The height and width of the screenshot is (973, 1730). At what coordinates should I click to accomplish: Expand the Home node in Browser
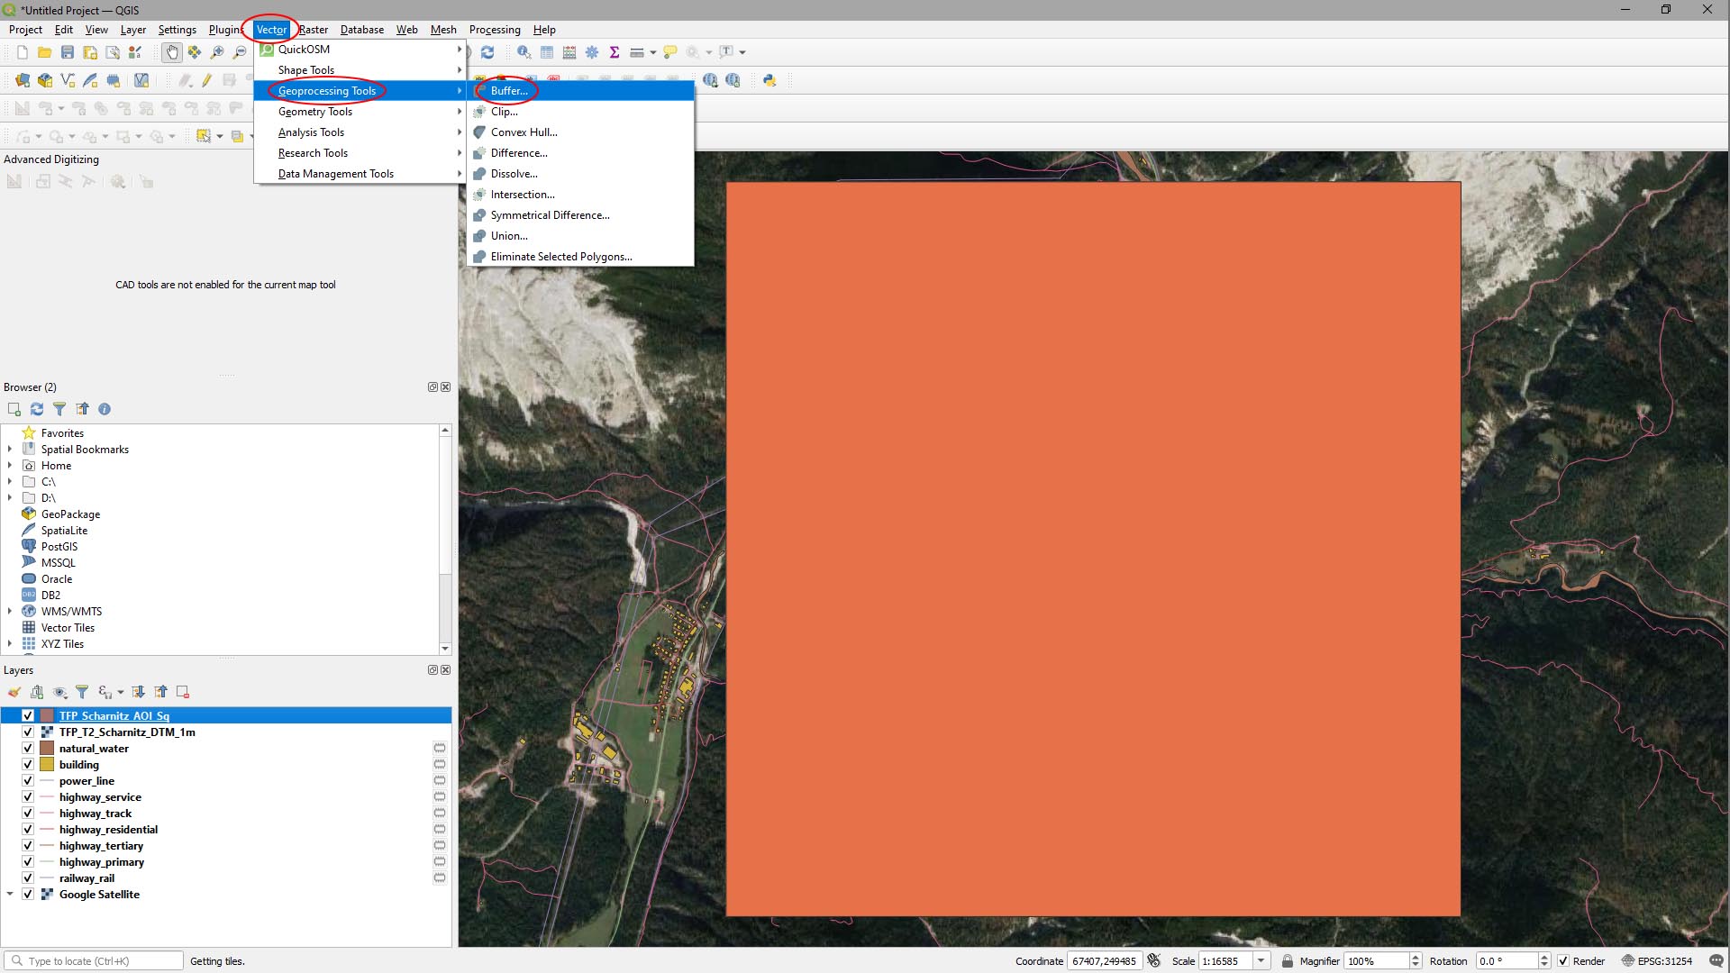tap(10, 465)
